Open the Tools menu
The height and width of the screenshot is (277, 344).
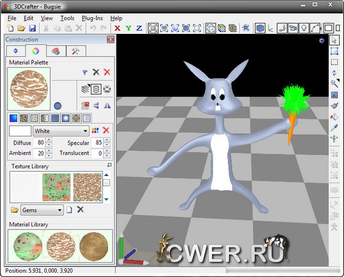(68, 18)
